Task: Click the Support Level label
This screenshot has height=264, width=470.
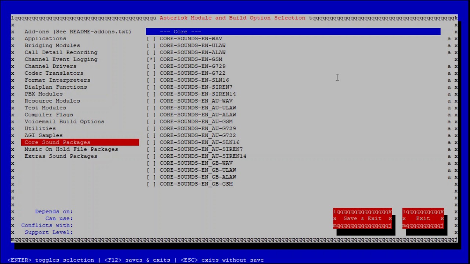Action: (x=49, y=232)
